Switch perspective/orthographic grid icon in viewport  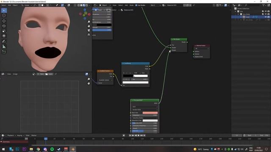coord(88,35)
